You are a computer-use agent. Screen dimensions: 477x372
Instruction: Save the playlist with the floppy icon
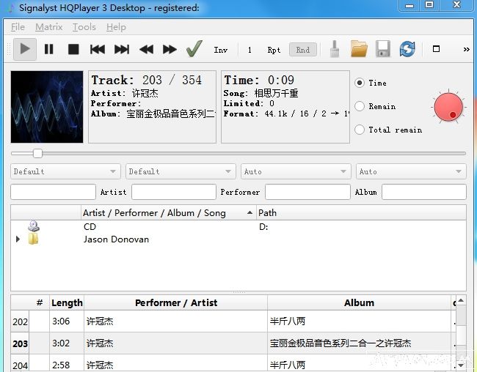click(x=383, y=49)
